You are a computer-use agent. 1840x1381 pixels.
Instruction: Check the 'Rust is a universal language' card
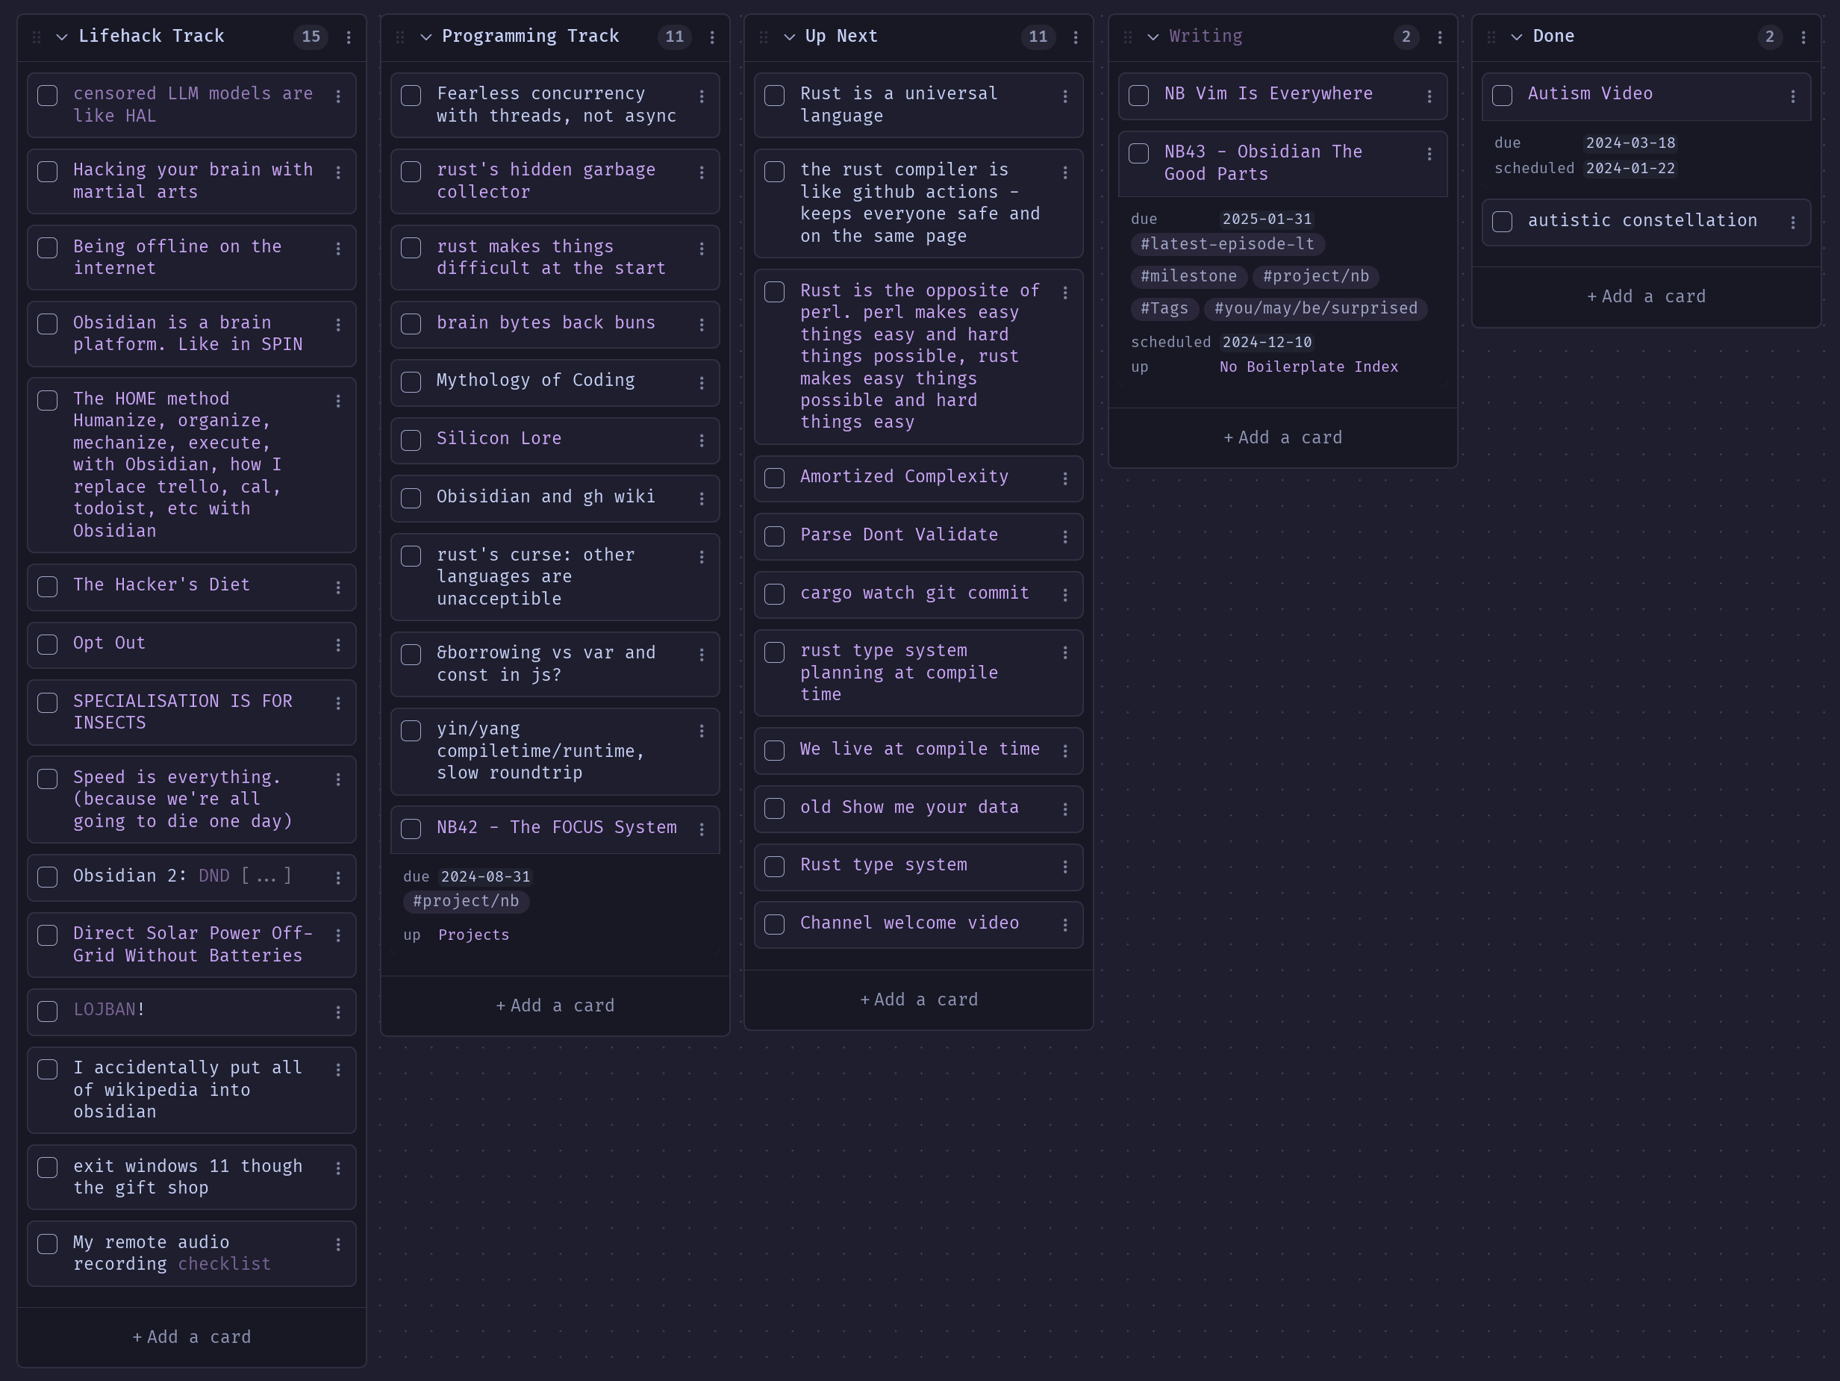[774, 96]
